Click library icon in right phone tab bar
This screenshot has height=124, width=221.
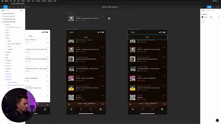point(162,109)
